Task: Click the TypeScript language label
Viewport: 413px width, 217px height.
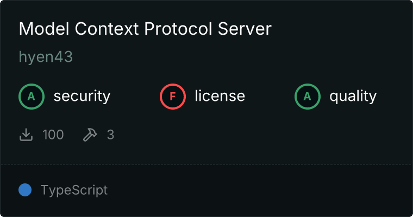Action: tap(74, 190)
